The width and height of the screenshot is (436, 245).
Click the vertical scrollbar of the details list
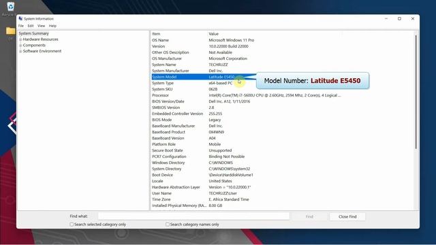pyautogui.click(x=416, y=92)
